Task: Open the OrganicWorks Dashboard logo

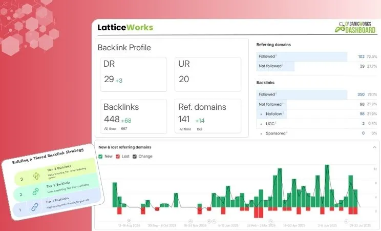Action: click(x=355, y=27)
